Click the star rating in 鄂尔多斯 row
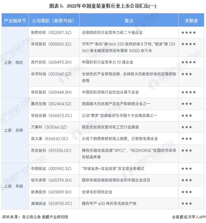This screenshot has height=223, width=206. (187, 180)
